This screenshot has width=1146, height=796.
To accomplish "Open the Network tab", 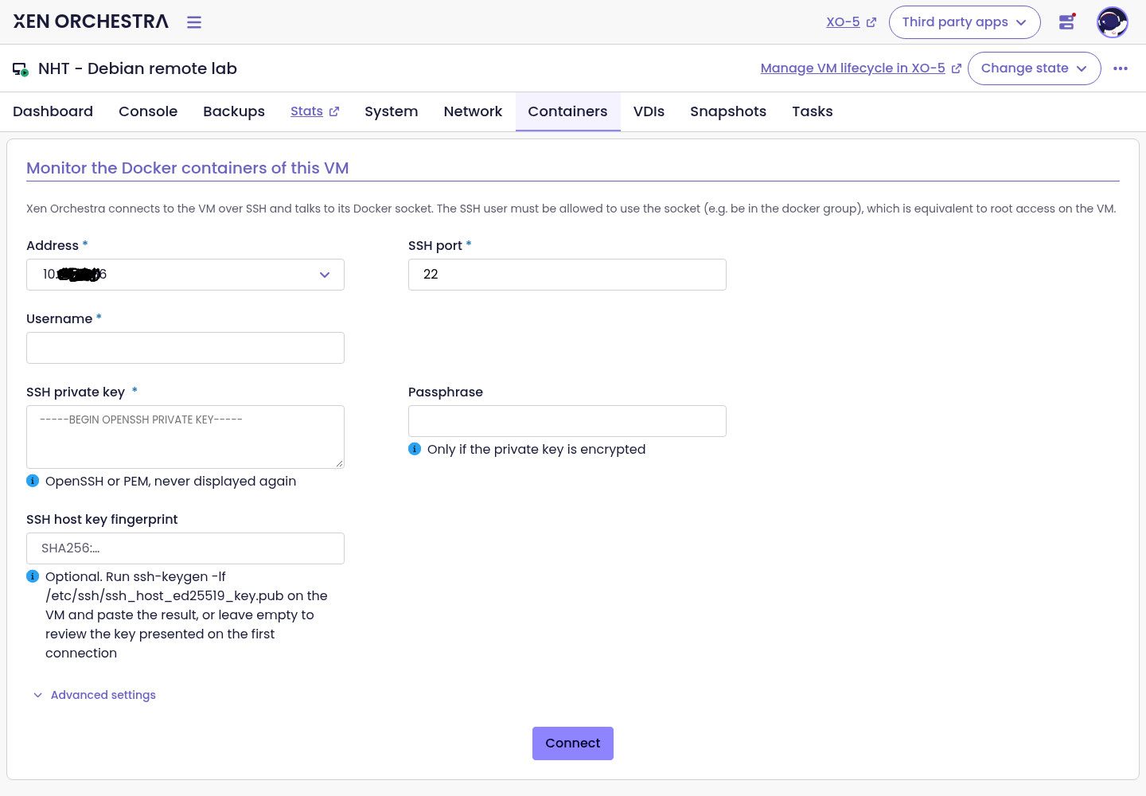I will click(x=473, y=111).
